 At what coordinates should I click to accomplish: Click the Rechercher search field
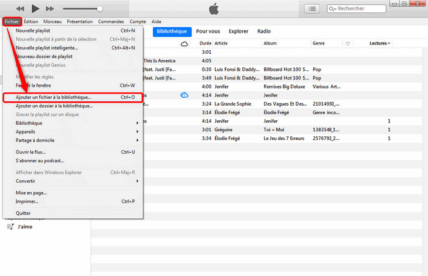pos(356,9)
